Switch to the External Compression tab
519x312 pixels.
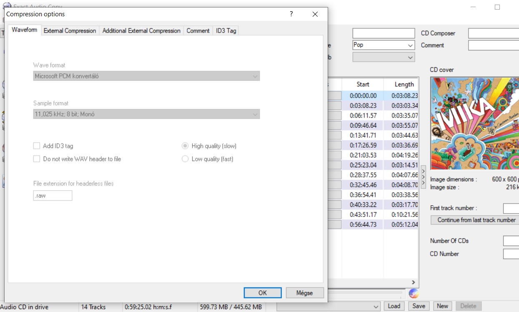point(70,30)
